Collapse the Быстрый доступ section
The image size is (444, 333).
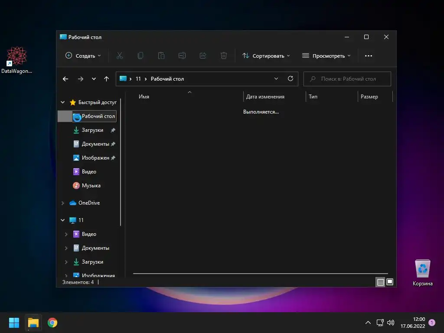[62, 102]
